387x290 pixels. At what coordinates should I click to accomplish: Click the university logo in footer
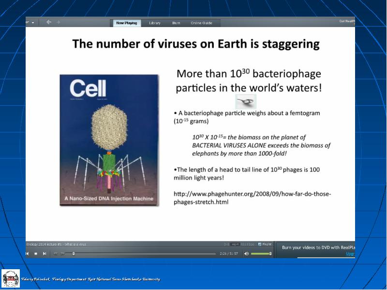pyautogui.click(x=10, y=279)
